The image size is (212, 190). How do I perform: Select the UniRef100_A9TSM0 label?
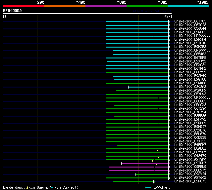click(190, 160)
